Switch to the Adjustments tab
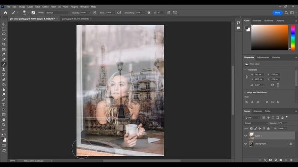This screenshot has height=167, width=298. pos(263,58)
